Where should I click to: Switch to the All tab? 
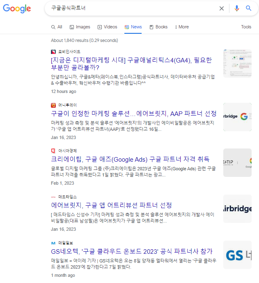57,27
